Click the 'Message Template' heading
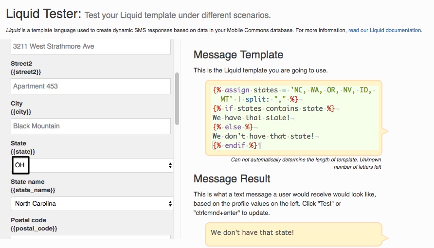This screenshot has height=248, width=434. [x=238, y=55]
